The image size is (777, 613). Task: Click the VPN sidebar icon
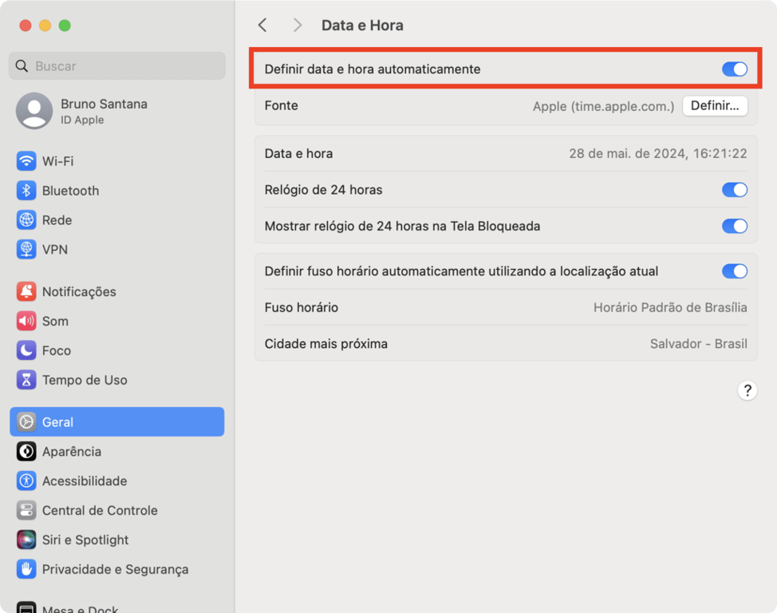tap(26, 249)
